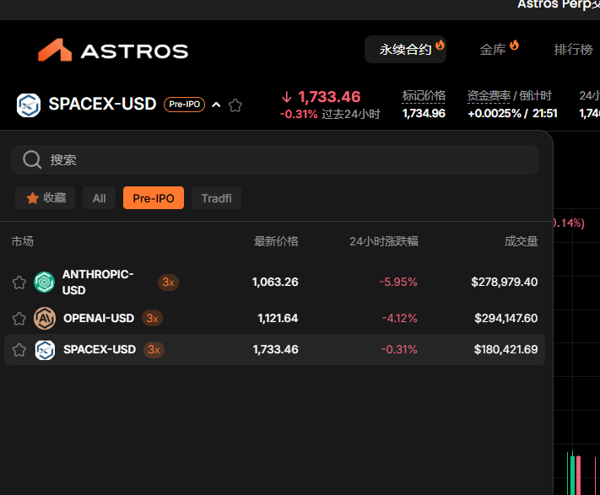The image size is (600, 495).
Task: Click the funding rate +0.0025% / 21:51
Action: (x=512, y=114)
